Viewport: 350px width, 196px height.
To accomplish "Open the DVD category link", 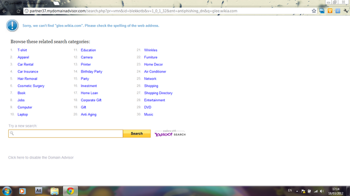I will click(148, 107).
